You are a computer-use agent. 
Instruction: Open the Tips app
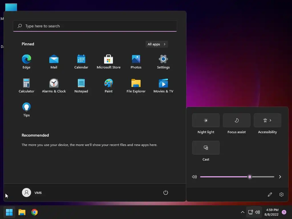(27, 110)
